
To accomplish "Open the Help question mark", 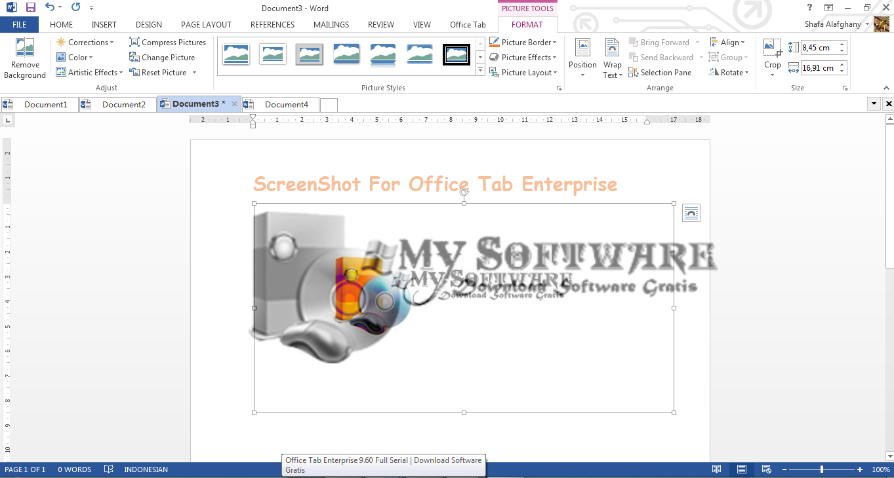I will (x=808, y=7).
